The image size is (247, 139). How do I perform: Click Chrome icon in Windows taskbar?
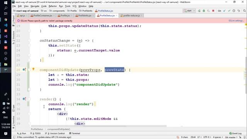(6, 20)
